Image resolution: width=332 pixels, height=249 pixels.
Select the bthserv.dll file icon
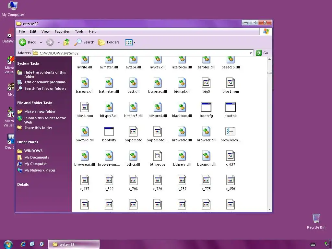coord(182,156)
